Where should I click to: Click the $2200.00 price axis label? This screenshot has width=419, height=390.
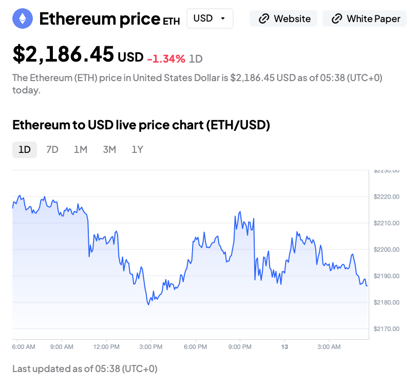point(386,249)
